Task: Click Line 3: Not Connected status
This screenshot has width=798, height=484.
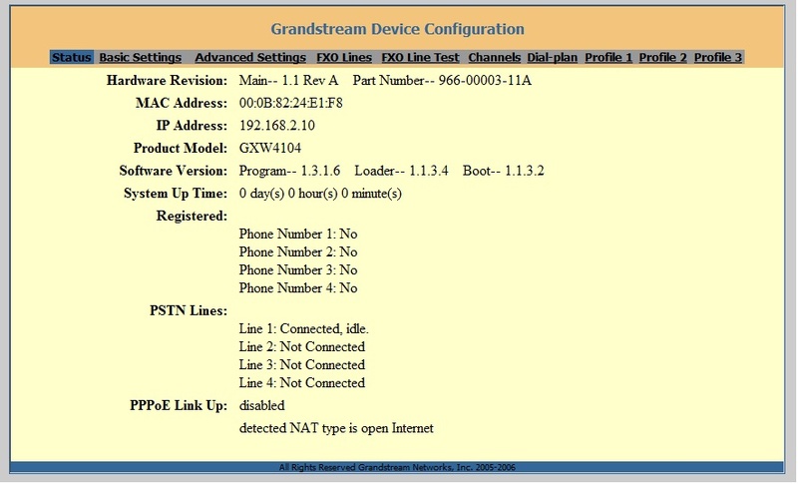Action: coord(302,365)
